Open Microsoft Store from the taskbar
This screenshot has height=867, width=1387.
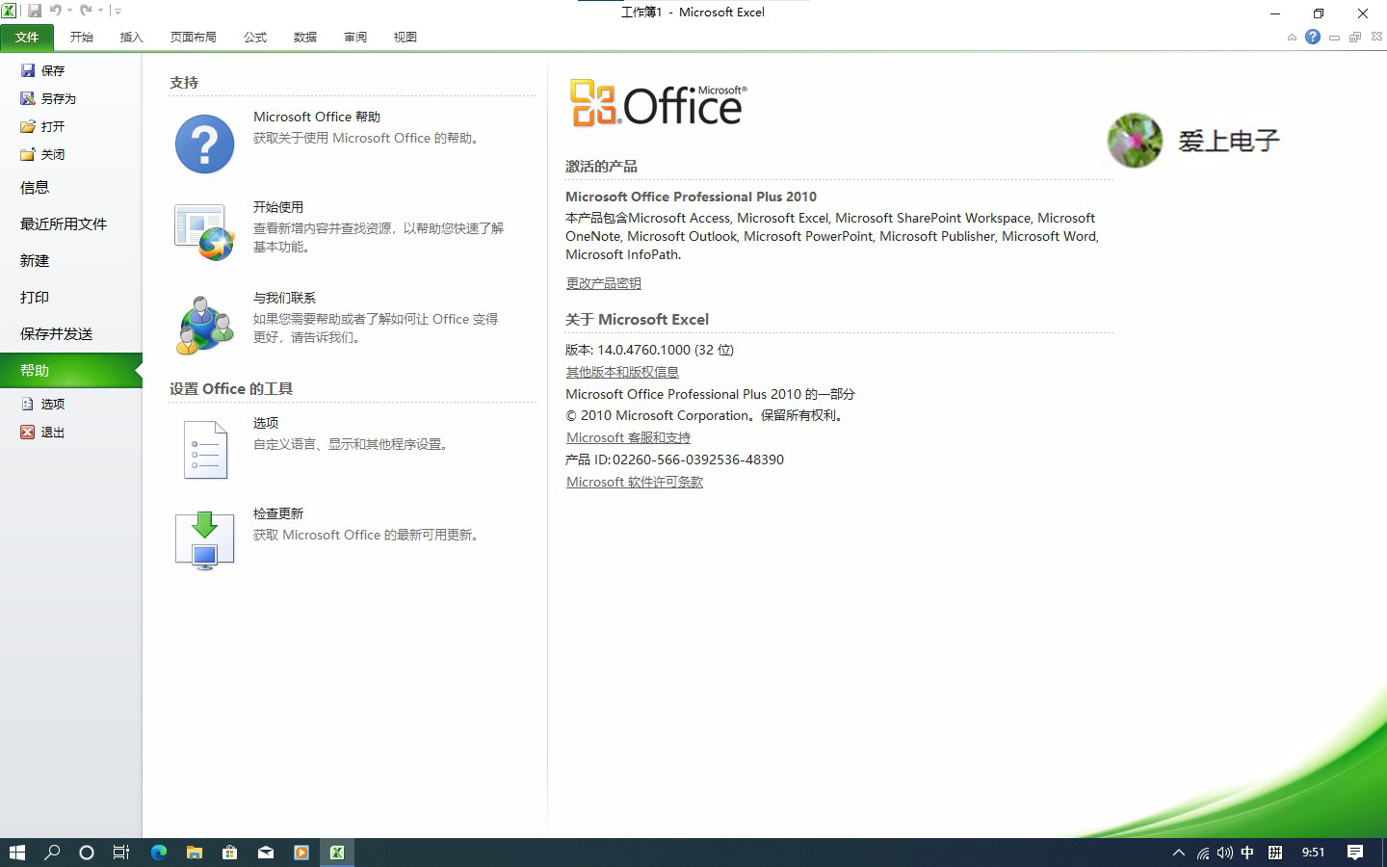[230, 853]
